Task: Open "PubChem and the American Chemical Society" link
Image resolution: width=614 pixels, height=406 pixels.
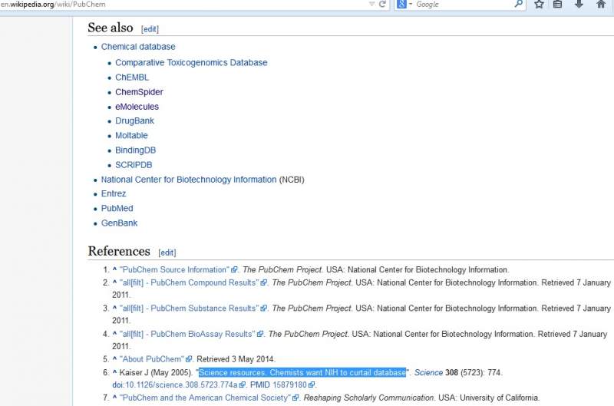Action: 206,398
